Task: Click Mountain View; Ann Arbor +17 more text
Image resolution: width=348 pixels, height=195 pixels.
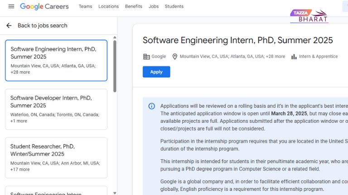Action: pyautogui.click(x=55, y=166)
